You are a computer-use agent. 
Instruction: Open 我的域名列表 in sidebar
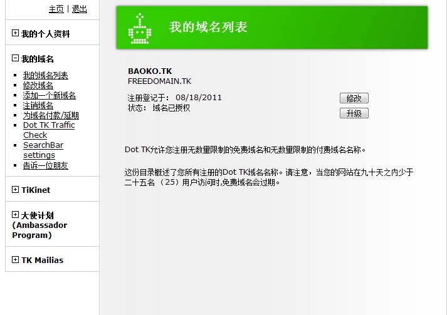click(x=46, y=76)
